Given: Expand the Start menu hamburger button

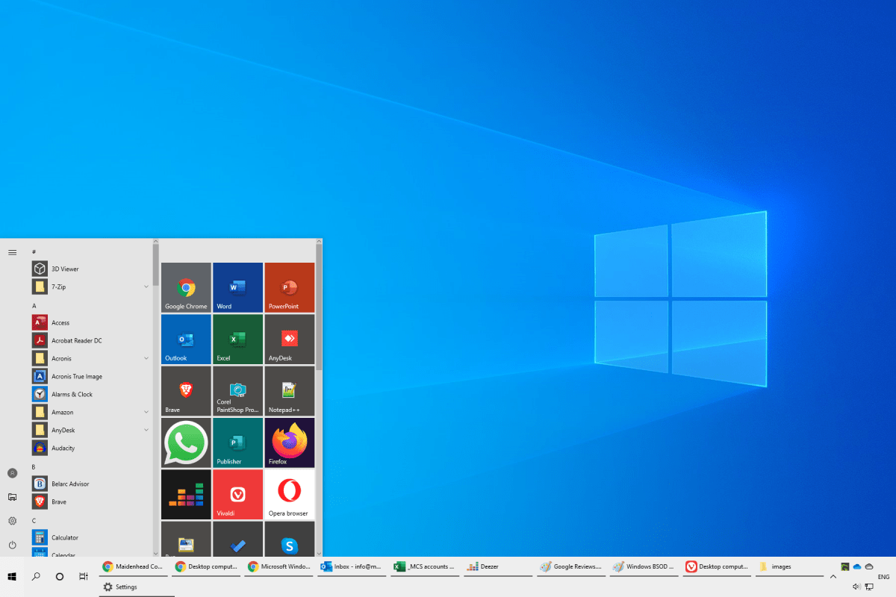Looking at the screenshot, I should 12,252.
